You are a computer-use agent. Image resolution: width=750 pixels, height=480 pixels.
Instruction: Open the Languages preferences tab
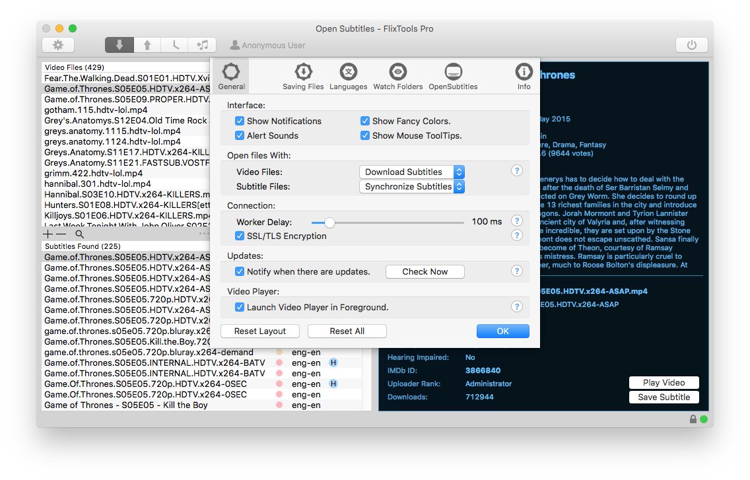pos(348,77)
